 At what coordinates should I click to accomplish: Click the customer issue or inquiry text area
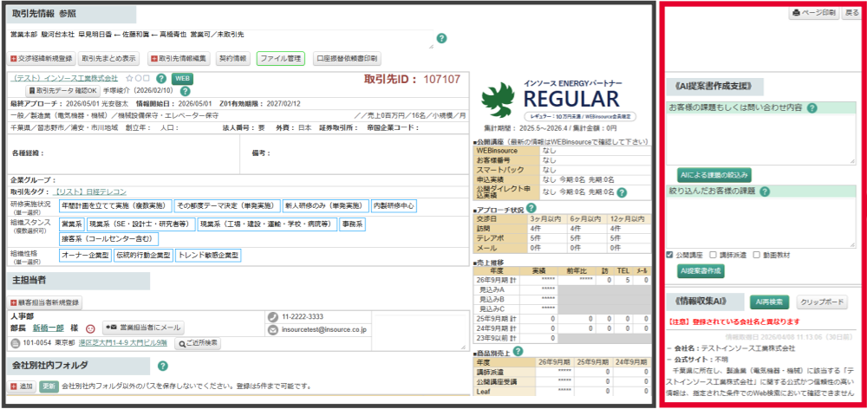761,139
